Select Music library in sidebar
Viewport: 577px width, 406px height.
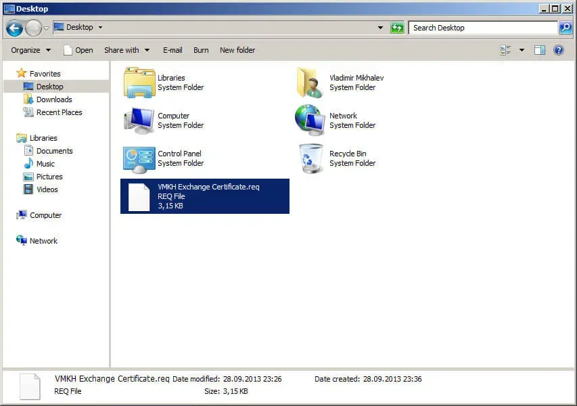tap(45, 164)
